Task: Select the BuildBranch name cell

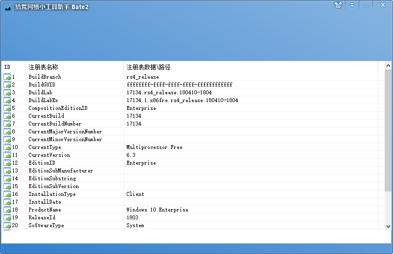Action: tap(45, 77)
